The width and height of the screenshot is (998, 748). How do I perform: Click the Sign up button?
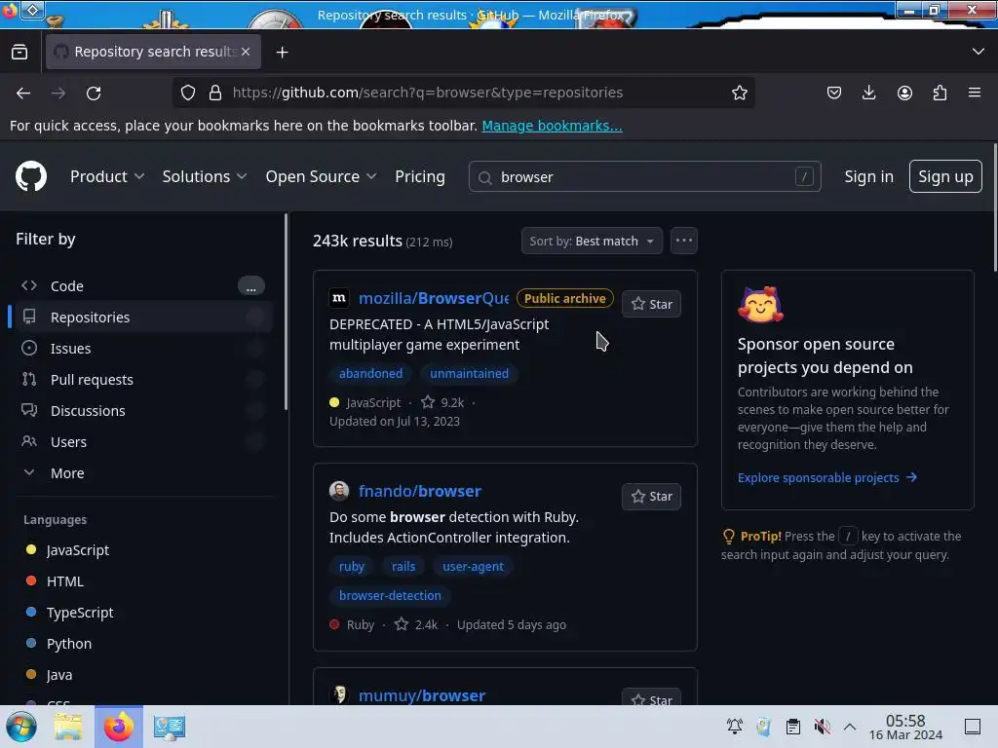pyautogui.click(x=945, y=176)
